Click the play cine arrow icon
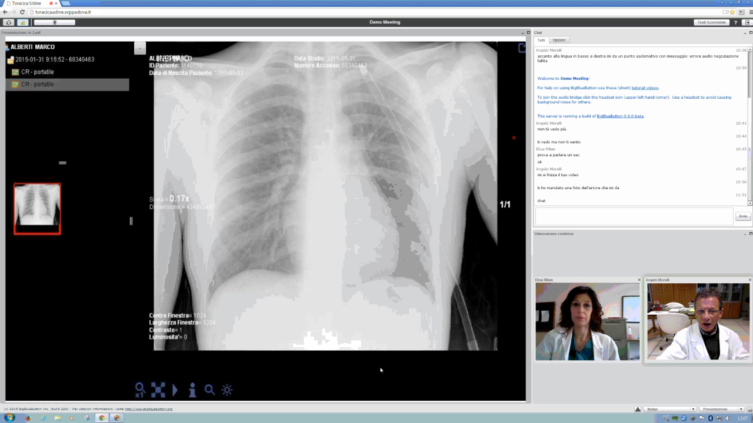753x423 pixels. tap(175, 390)
